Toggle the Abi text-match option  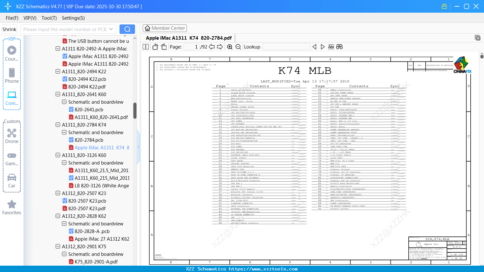[x=331, y=47]
